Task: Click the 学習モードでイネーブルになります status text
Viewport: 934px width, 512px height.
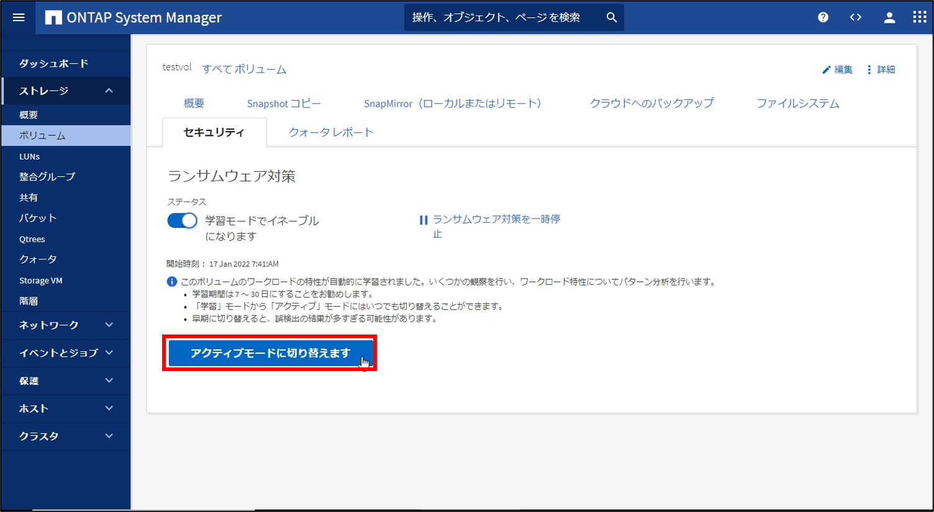Action: click(x=262, y=228)
